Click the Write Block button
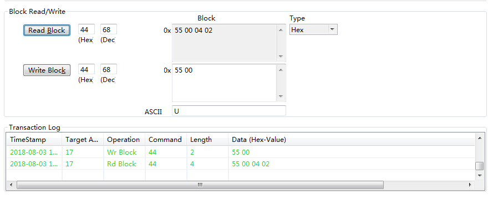Screen dimensions: 493x204 [47, 70]
